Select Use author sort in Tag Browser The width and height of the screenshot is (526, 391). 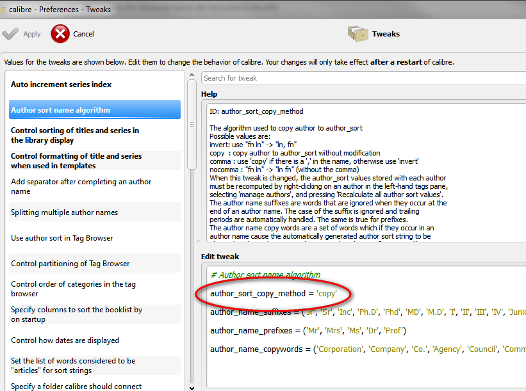[95, 238]
